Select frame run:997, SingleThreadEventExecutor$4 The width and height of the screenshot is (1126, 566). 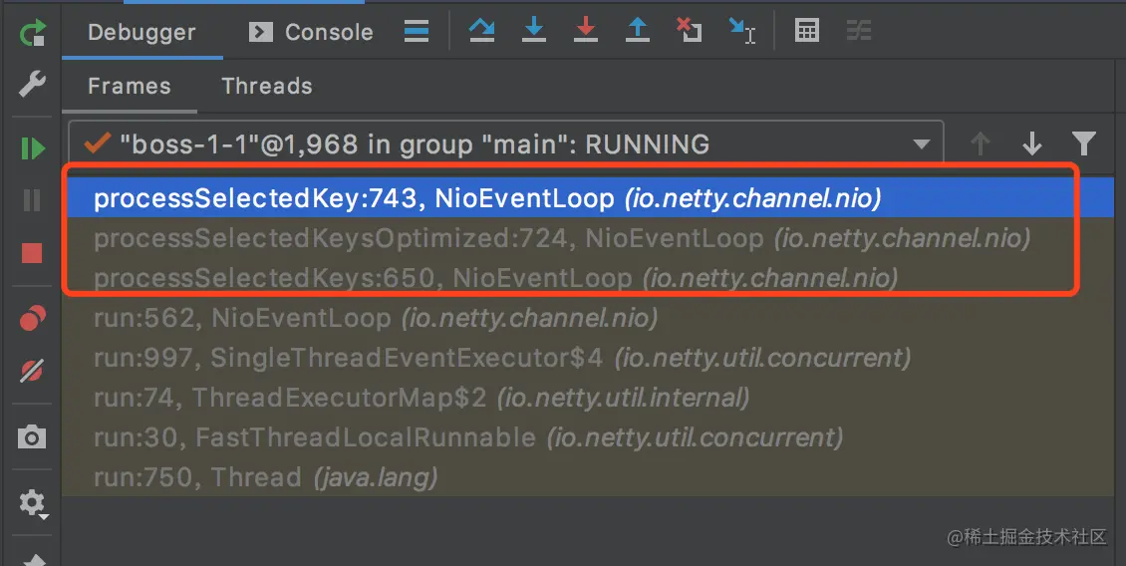coord(588,358)
